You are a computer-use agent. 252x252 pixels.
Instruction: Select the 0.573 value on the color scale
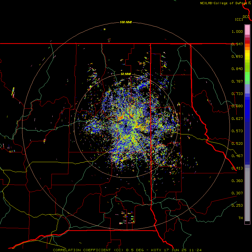tap(237, 131)
